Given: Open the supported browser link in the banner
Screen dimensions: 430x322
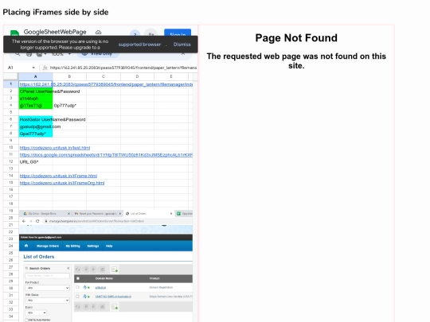Looking at the screenshot, I should 139,45.
